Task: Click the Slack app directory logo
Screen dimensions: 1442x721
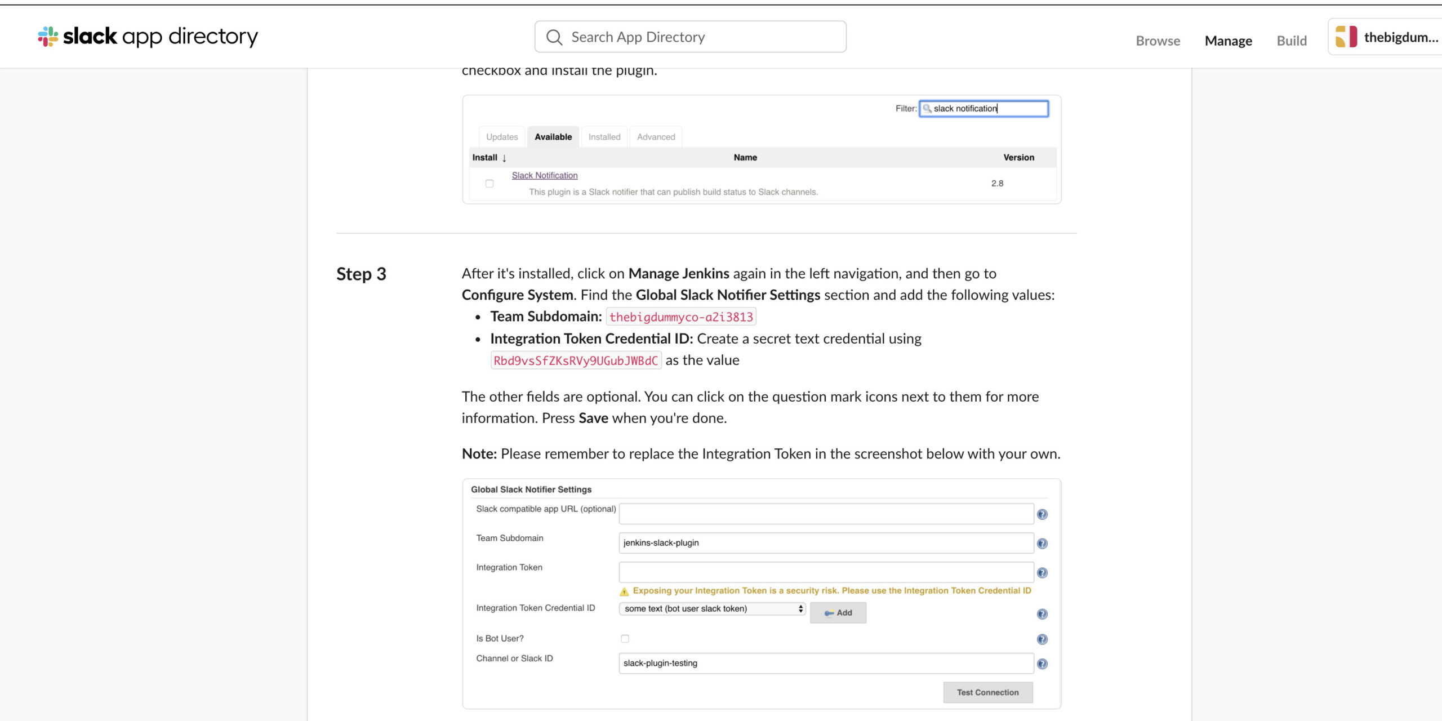Action: (x=148, y=37)
